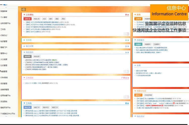Expand the 文件柜 panel
The height and width of the screenshot is (125, 189).
24,40
